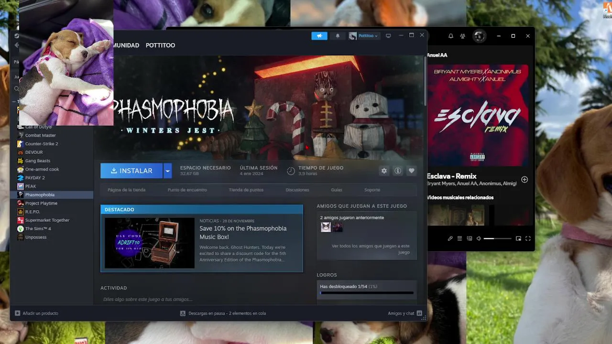Open Amigos y chat
Screen dimensions: 612x344
[x=405, y=313]
